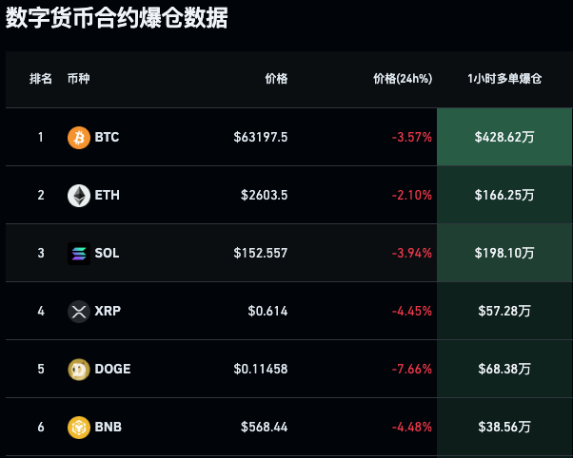Click the BNB coin icon
Image resolution: width=573 pixels, height=458 pixels.
click(79, 427)
